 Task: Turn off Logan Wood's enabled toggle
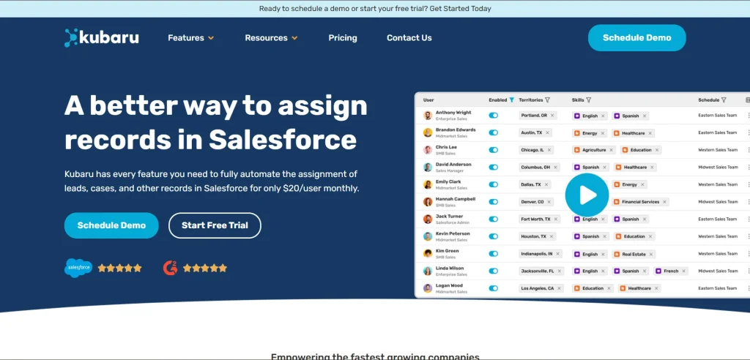493,288
